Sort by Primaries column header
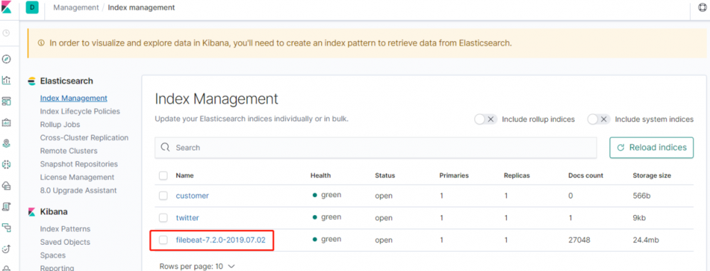710x271 pixels. [x=453, y=175]
